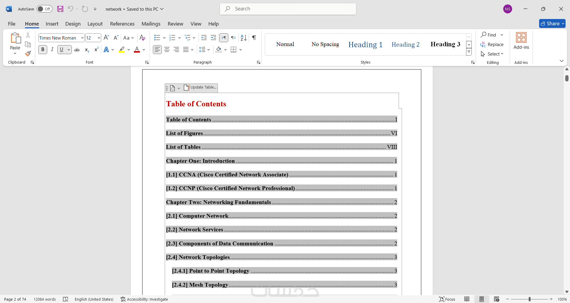Open Chapter One: Introduction entry
The width and height of the screenshot is (570, 303).
[281, 161]
